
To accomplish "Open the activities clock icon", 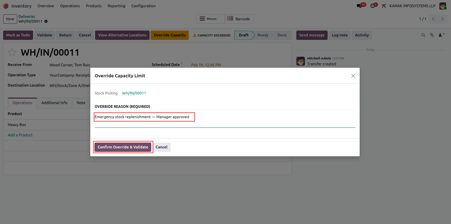I will pyautogui.click(x=372, y=6).
